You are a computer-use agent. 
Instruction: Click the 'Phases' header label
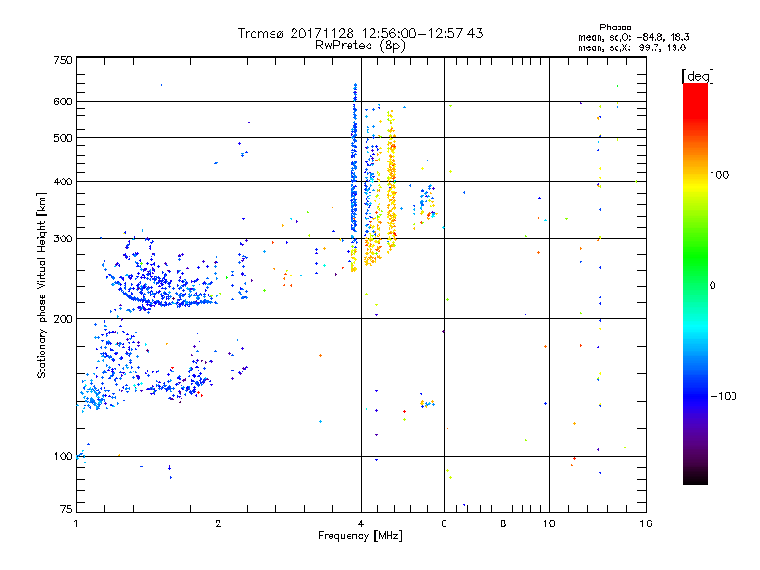click(615, 28)
